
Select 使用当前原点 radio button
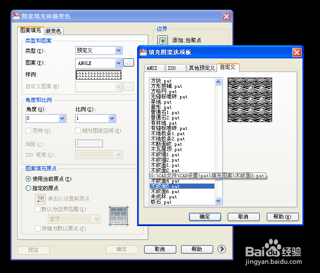tap(28, 179)
